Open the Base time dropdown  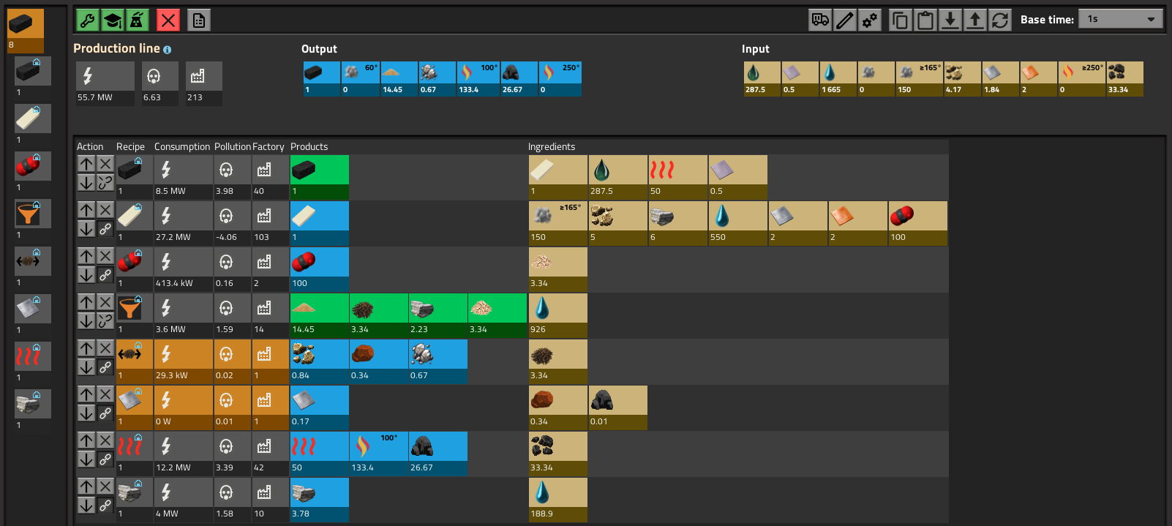tap(1121, 19)
